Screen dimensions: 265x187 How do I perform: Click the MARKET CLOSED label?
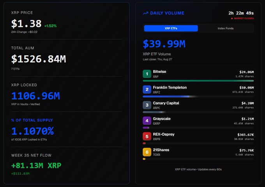click(244, 18)
